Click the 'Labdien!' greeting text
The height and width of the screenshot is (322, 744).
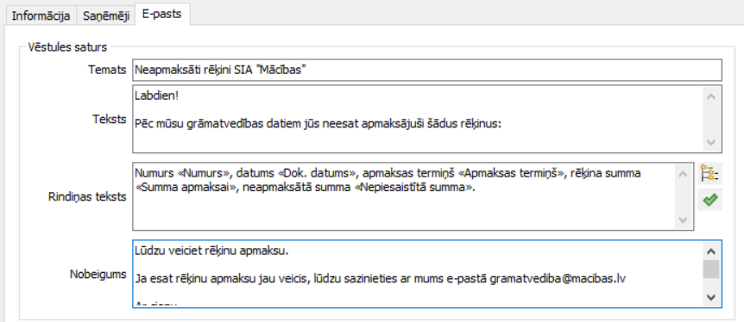tap(156, 96)
